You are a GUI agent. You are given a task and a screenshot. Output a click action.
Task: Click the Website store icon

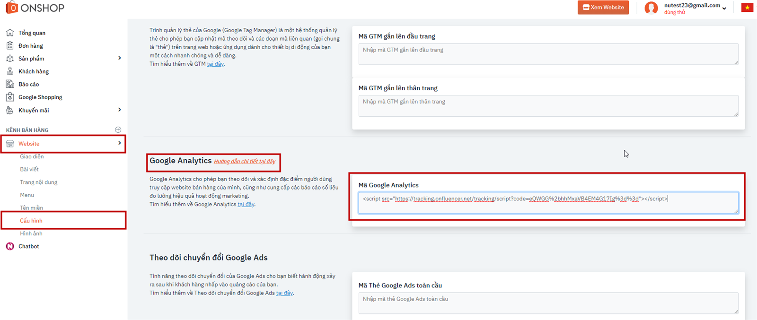pos(10,143)
